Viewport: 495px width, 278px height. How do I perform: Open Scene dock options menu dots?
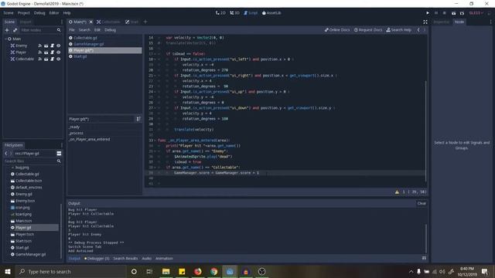[x=62, y=22]
